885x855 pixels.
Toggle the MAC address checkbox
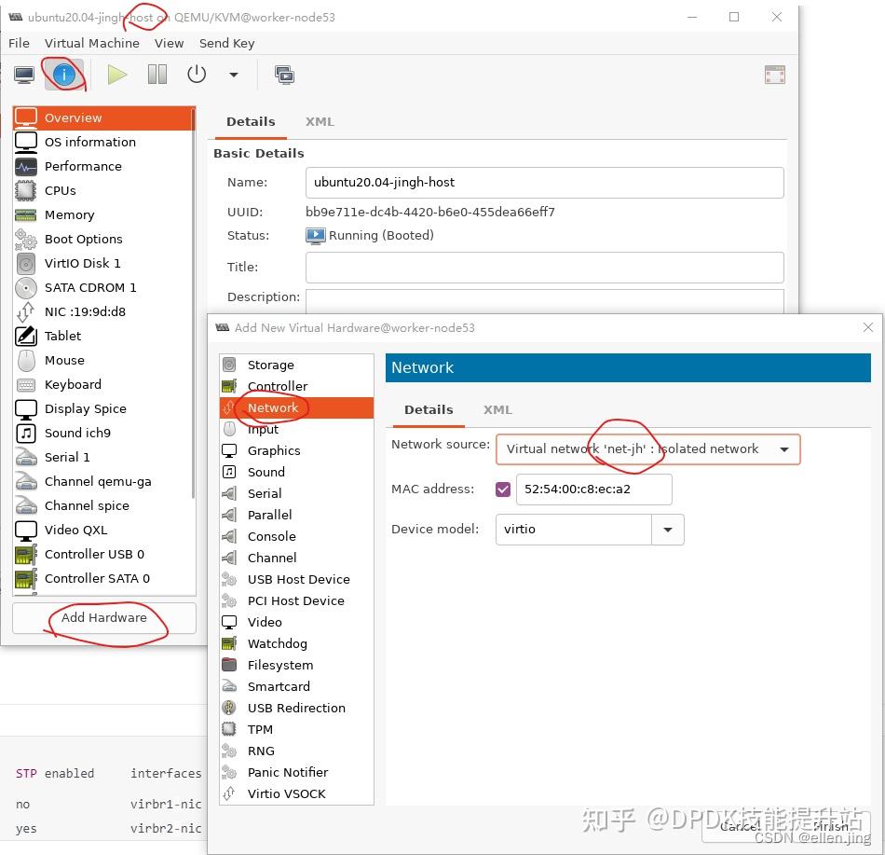coord(503,490)
